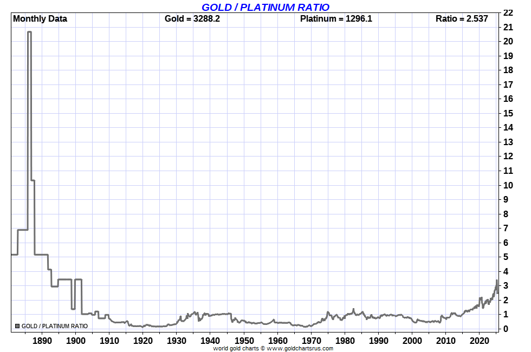The width and height of the screenshot is (531, 352).
Task: Click the x-axis year label 1940
Action: click(210, 341)
